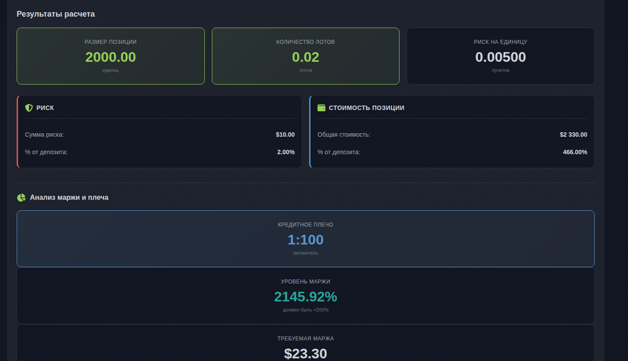Viewport: 628px width, 361px height.
Task: Click the wallet icon beside Стоимость позиции
Action: (321, 108)
